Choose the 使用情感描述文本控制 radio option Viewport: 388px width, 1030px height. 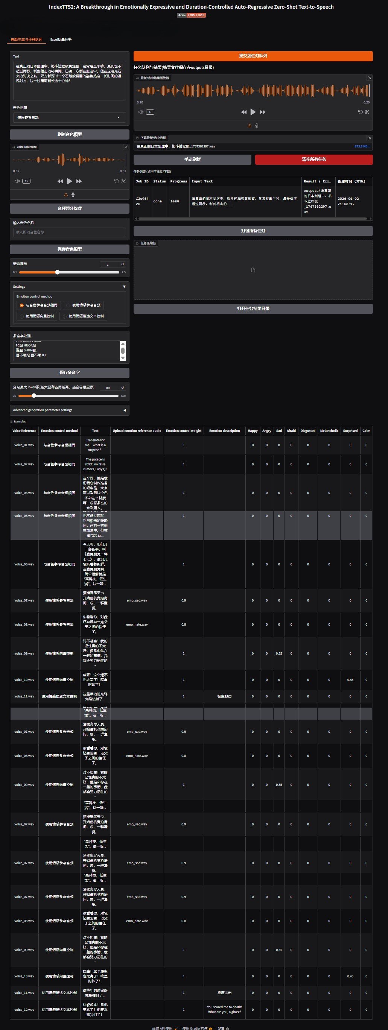(83, 316)
